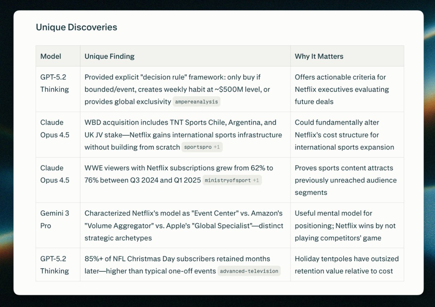Image resolution: width=435 pixels, height=307 pixels.
Task: Select "Holiday tentpoles have outsized retention" cell
Action: click(x=347, y=265)
